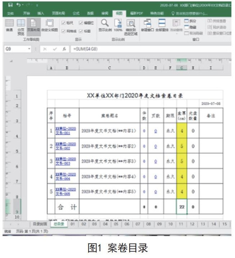Switch to sheet tab 01
Screen dimensions: 235x258
[x=72, y=224]
